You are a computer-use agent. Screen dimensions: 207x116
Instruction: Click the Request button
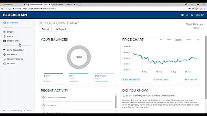click(61, 29)
